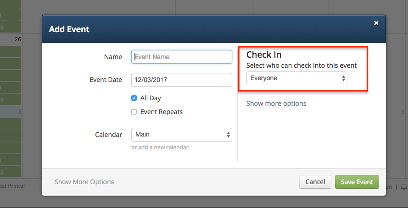Click the green Save Event button
This screenshot has width=408, height=208.
(357, 182)
